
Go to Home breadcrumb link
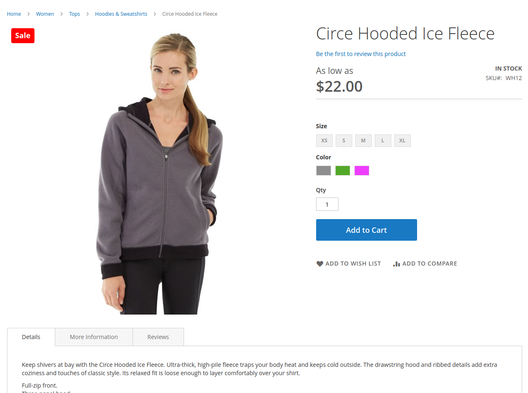pyautogui.click(x=14, y=14)
